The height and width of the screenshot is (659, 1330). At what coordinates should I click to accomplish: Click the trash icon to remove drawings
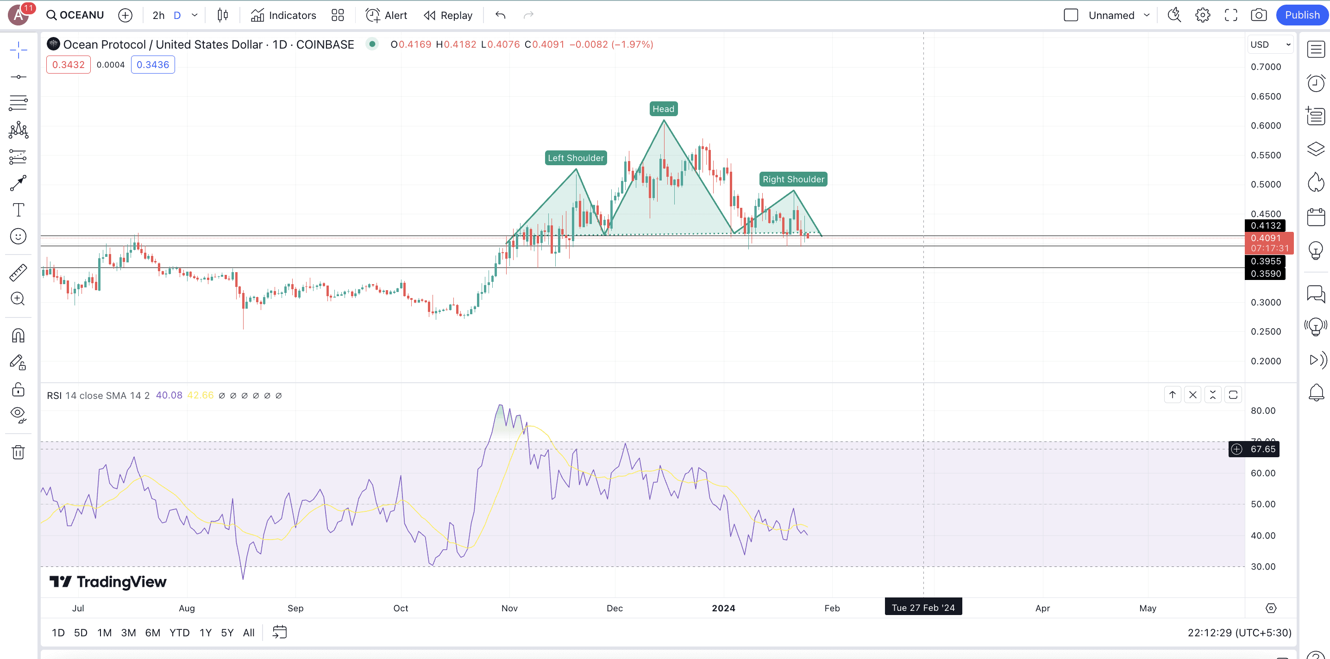click(18, 453)
